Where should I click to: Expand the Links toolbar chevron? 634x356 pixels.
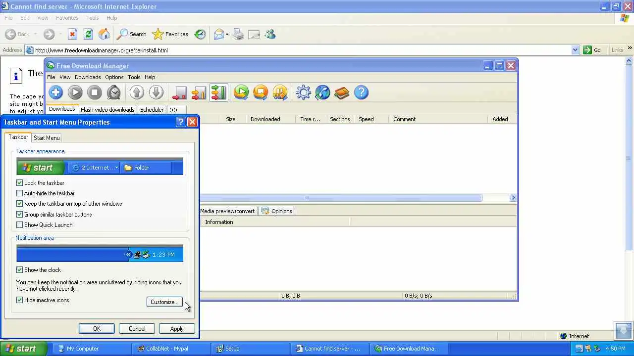tap(630, 48)
